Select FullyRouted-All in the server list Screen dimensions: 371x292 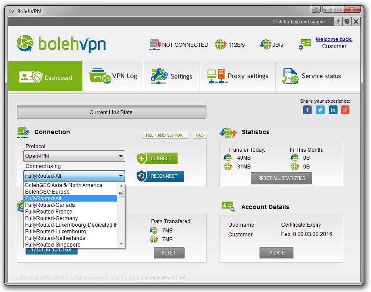(70, 198)
